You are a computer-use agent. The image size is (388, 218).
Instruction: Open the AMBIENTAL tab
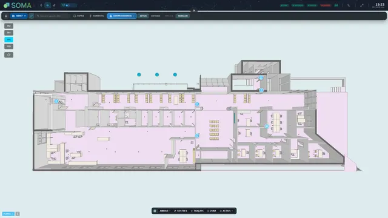tap(97, 16)
